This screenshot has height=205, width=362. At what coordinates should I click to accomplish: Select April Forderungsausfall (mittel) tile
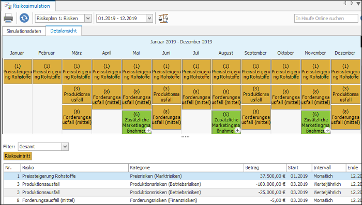[x=107, y=97]
